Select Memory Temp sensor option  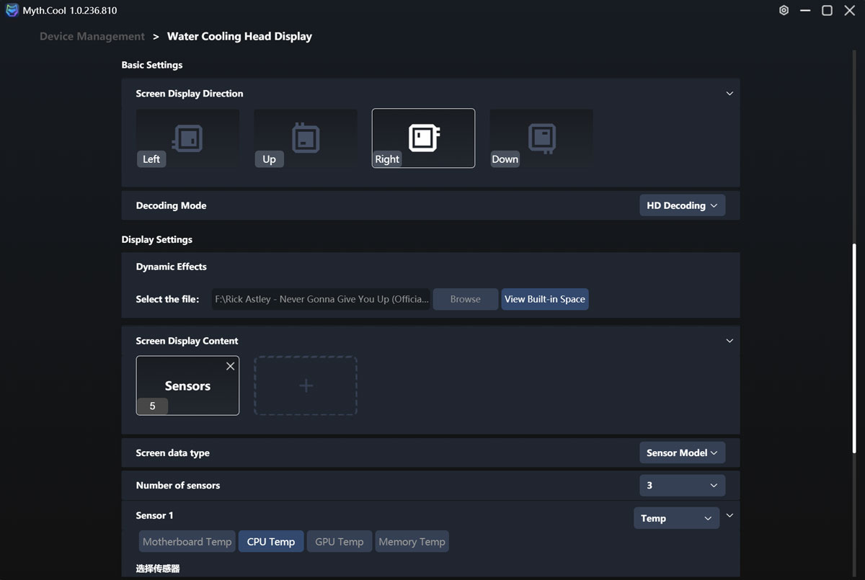[x=412, y=542]
